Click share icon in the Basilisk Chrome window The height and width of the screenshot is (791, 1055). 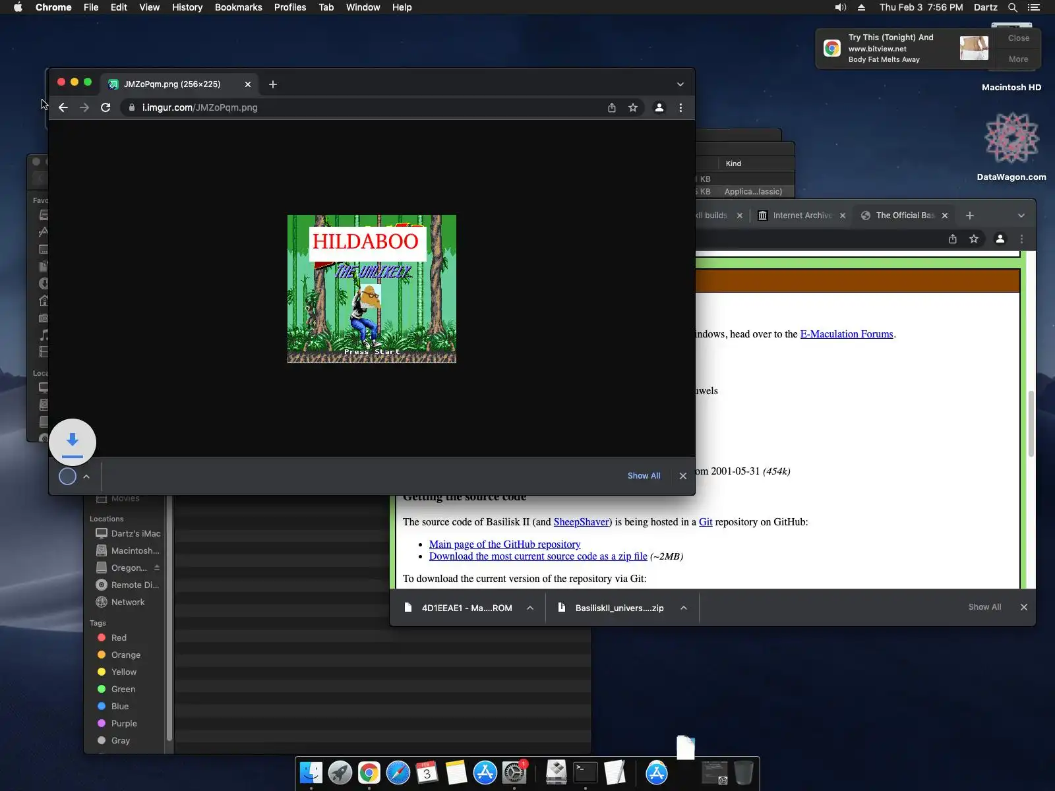953,239
